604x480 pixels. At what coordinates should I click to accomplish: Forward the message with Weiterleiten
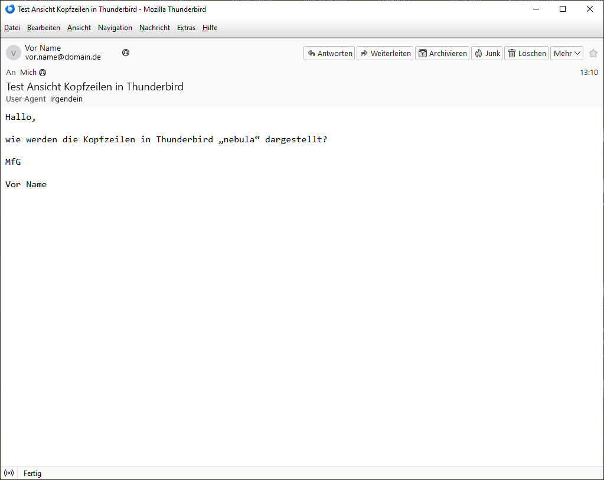pos(385,53)
